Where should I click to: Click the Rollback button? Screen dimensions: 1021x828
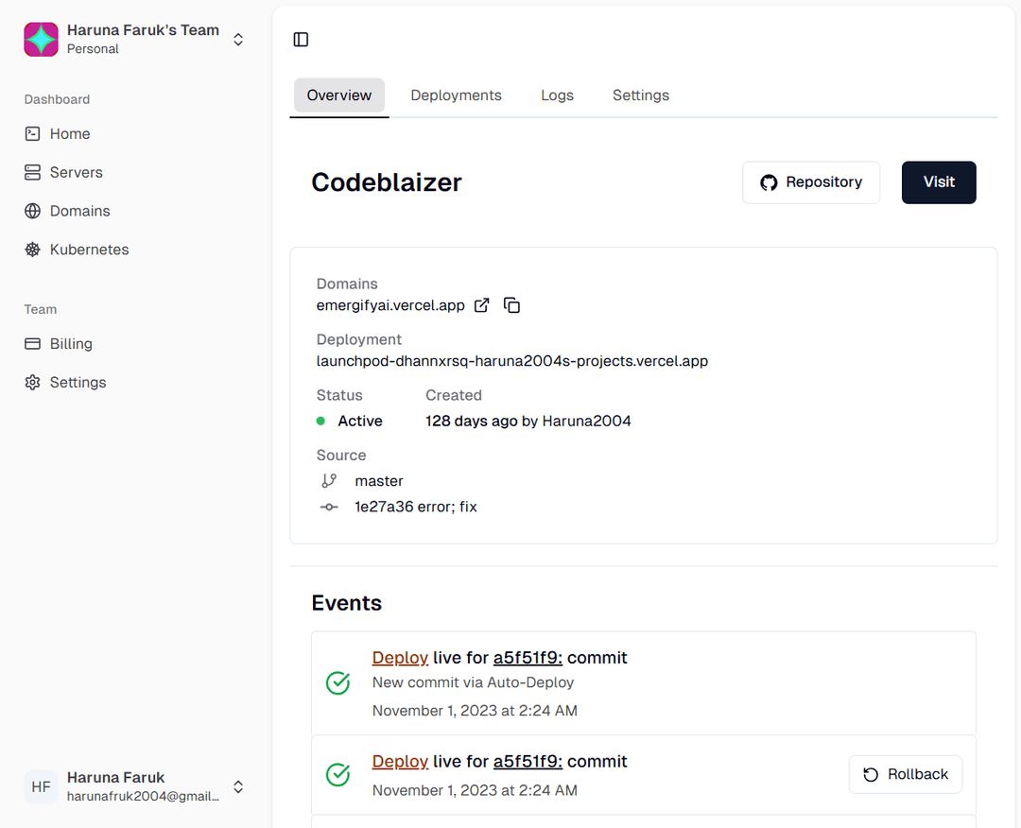pos(906,775)
